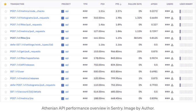
Task: Click the users icon in metrics/releases row
Action: coord(172,79)
